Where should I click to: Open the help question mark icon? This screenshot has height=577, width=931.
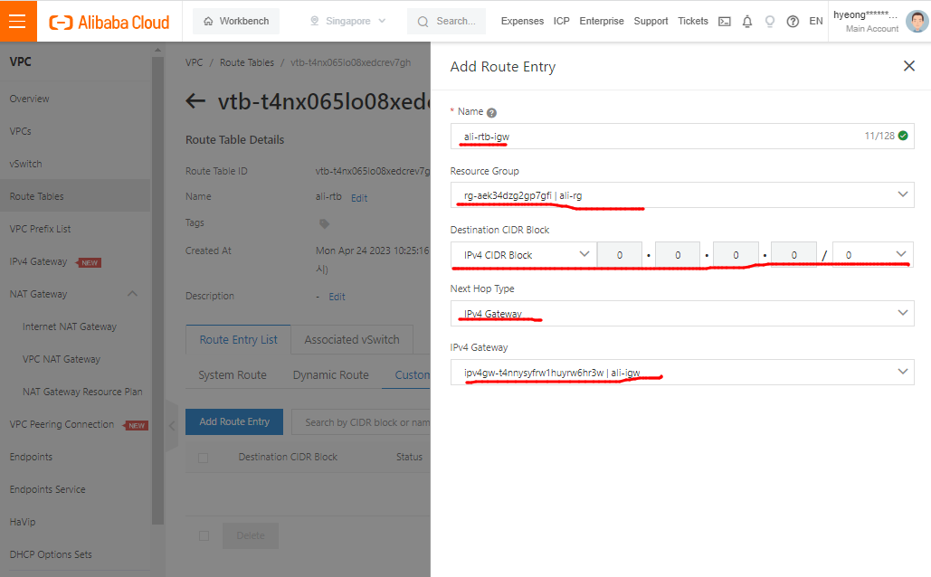point(792,22)
